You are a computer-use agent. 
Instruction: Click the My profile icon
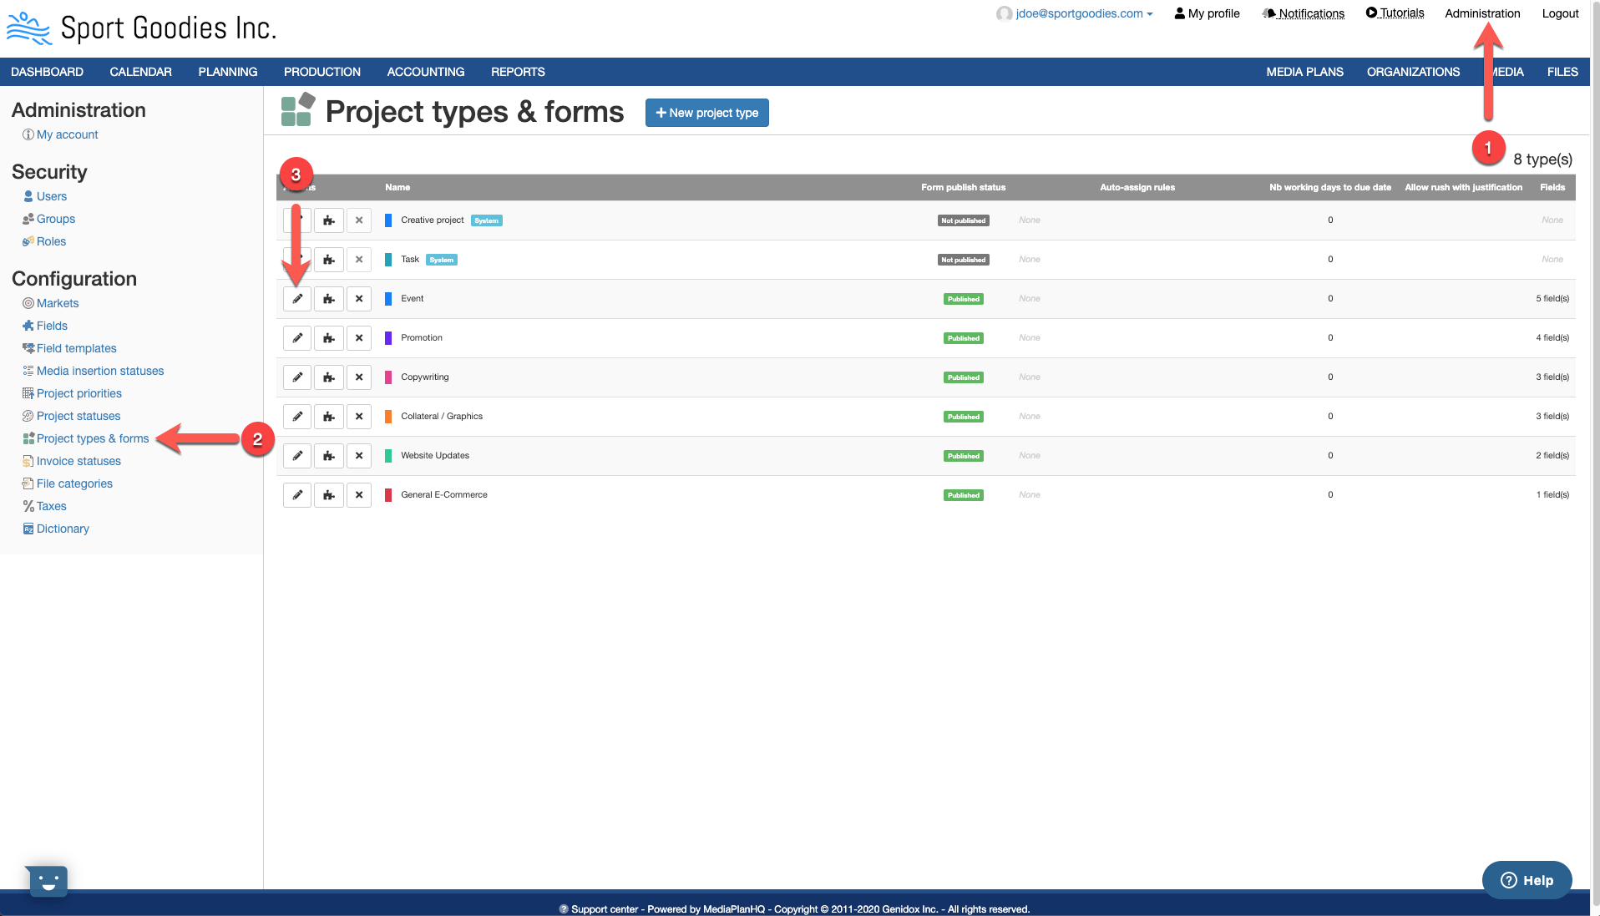point(1179,13)
